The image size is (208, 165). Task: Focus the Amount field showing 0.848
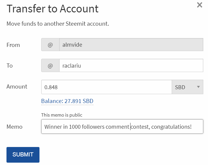[x=106, y=87]
